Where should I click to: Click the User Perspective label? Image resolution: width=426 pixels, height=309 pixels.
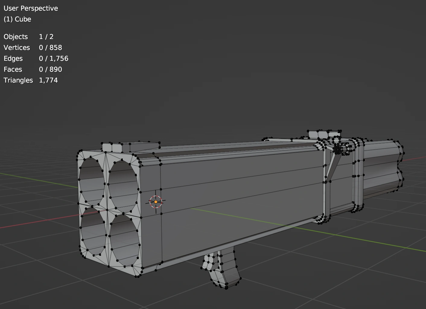pos(30,8)
